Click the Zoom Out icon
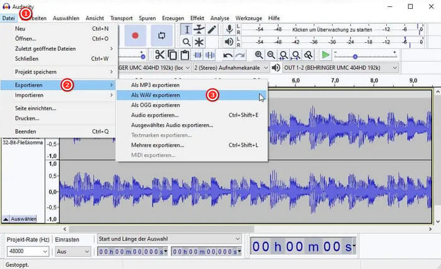 (271, 55)
